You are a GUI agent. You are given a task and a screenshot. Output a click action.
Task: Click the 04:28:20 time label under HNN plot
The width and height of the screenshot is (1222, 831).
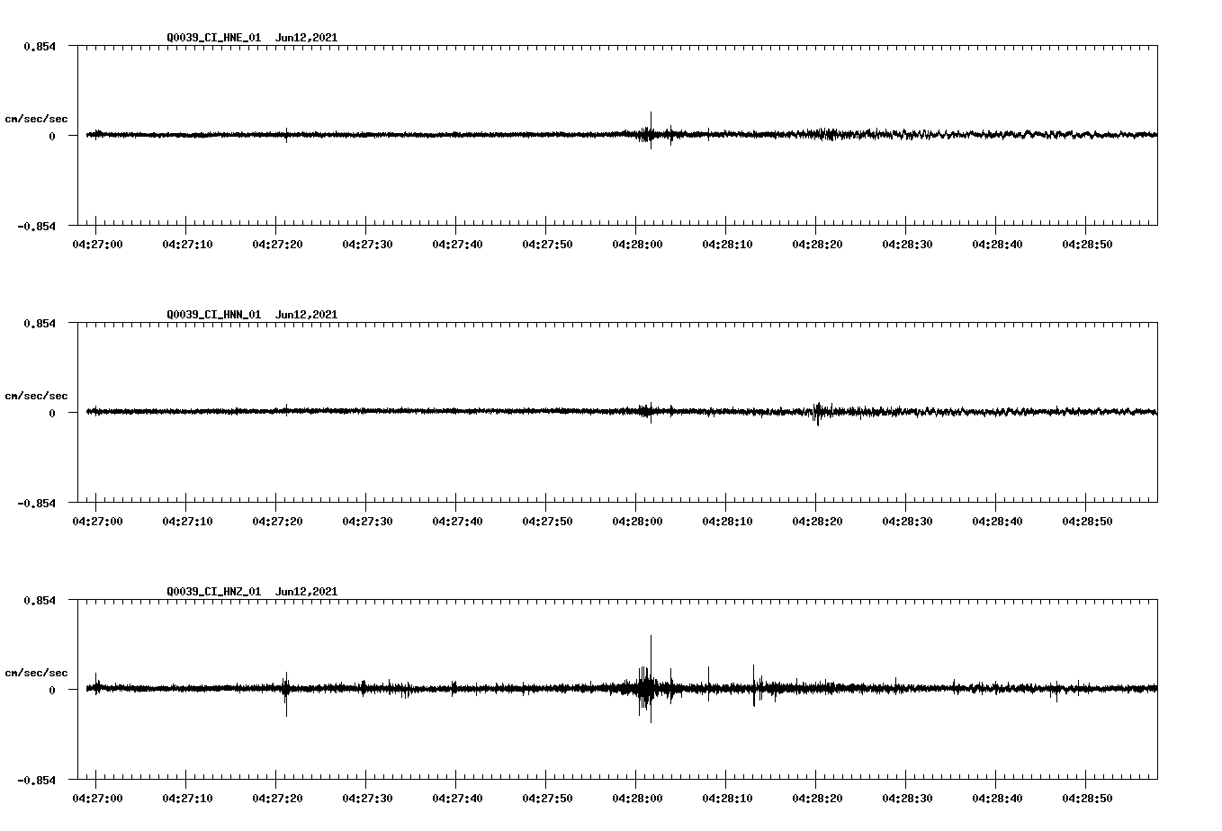pos(817,522)
